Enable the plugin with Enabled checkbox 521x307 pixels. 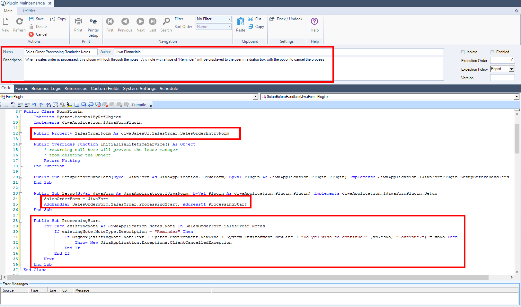492,52
